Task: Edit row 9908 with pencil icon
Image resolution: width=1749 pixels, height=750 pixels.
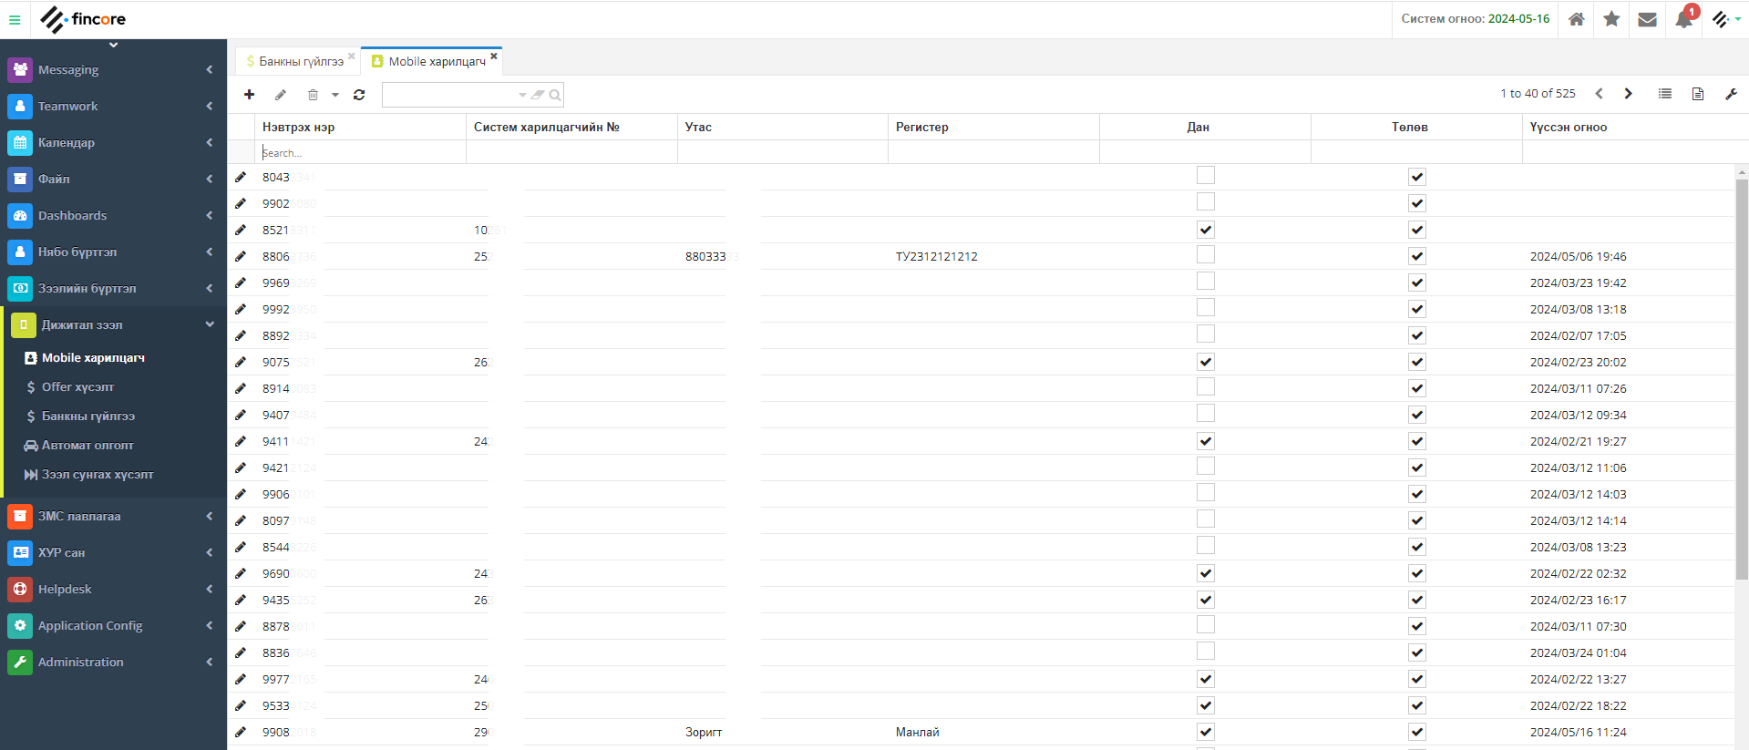Action: coord(241,732)
